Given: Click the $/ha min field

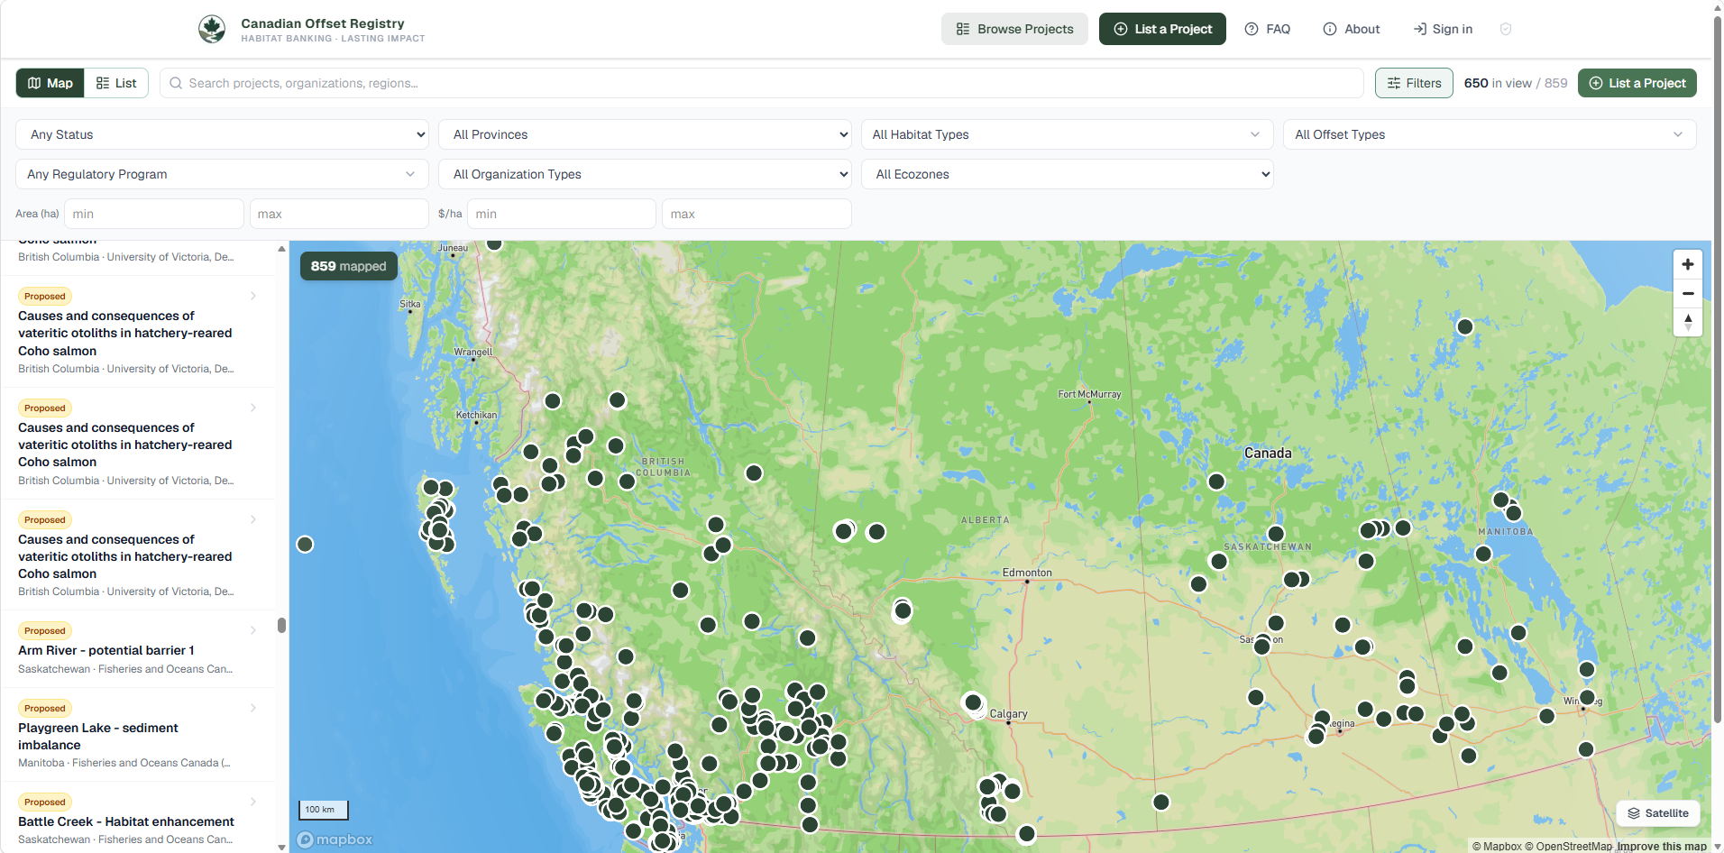Looking at the screenshot, I should coord(562,214).
